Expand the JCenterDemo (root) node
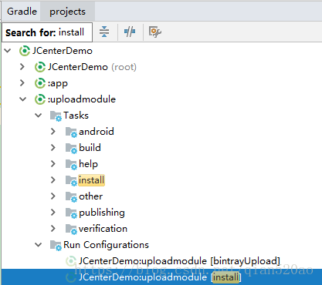This screenshot has height=285, width=322. [22, 67]
